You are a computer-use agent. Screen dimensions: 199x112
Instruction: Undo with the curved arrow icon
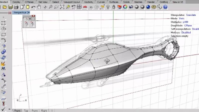tap(33, 7)
